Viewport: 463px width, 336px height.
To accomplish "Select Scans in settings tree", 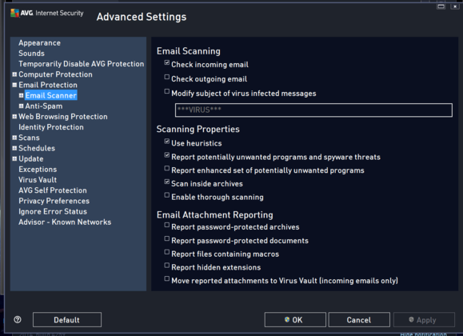I will tap(29, 138).
